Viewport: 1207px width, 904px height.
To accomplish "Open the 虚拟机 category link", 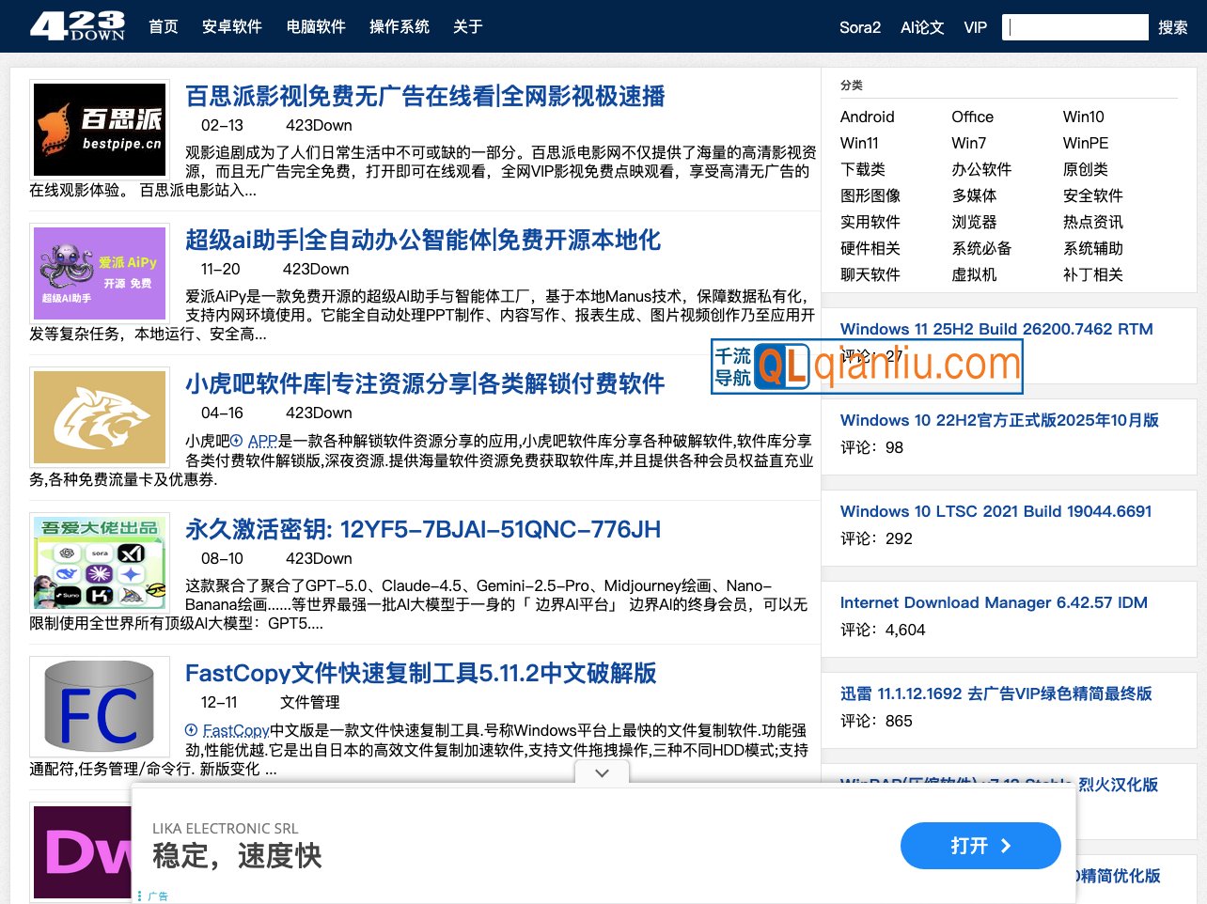I will point(975,274).
